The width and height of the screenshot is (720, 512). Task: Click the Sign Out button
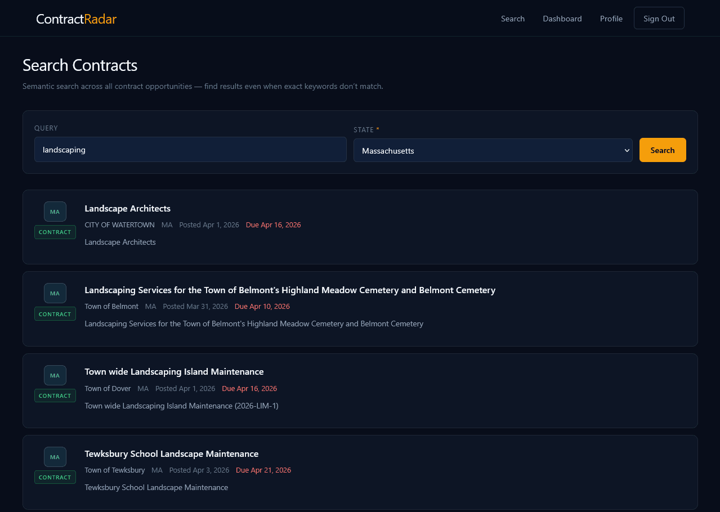(x=659, y=18)
